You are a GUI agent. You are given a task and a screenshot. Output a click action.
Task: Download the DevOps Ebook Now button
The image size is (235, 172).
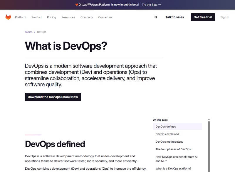coord(53,97)
